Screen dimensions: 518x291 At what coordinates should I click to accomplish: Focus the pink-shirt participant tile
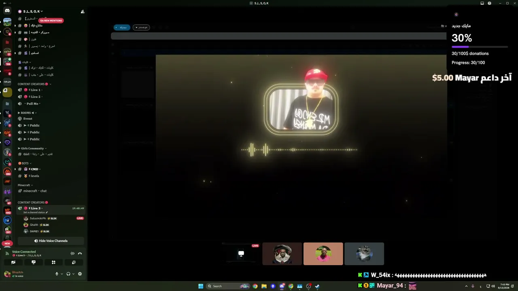tap(323, 254)
